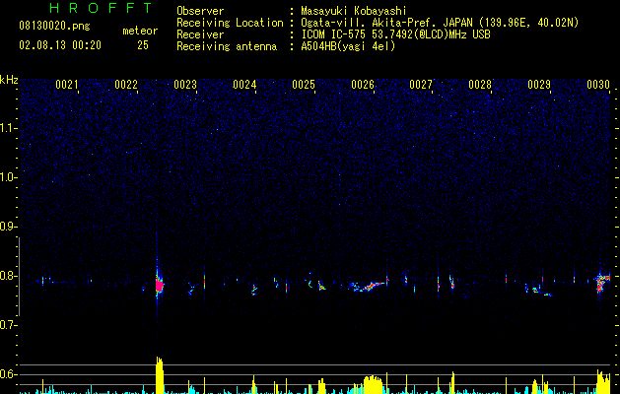The height and width of the screenshot is (394, 620).
Task: Click the 0029 time marker
Action: click(539, 85)
